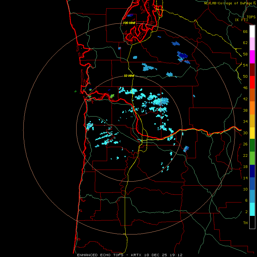Click the "46" legend value
This screenshot has height=257, width=257.
245,88
